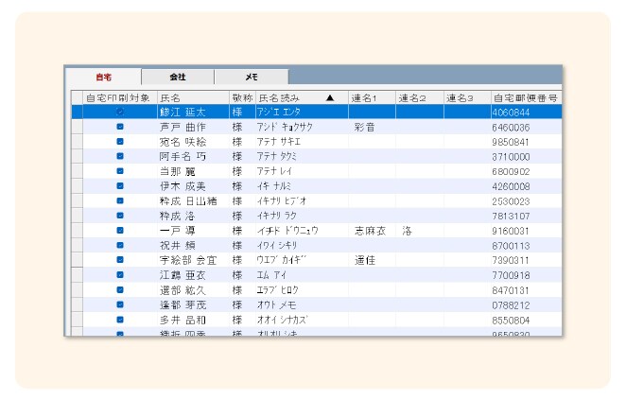Screen dimensions: 626x400
Task: Click the 連名1 column header
Action: (371, 97)
